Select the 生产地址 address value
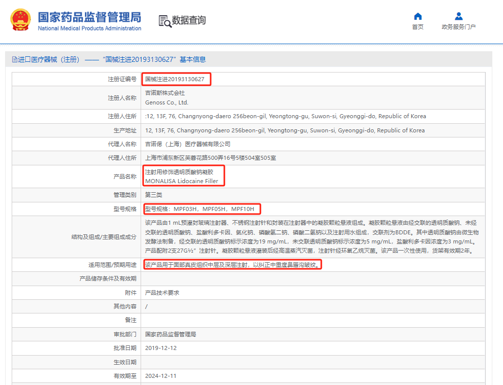This screenshot has height=385, width=503. click(285, 130)
